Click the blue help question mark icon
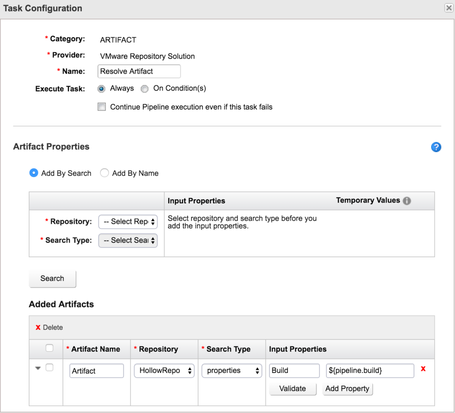455x413 pixels. click(x=436, y=147)
